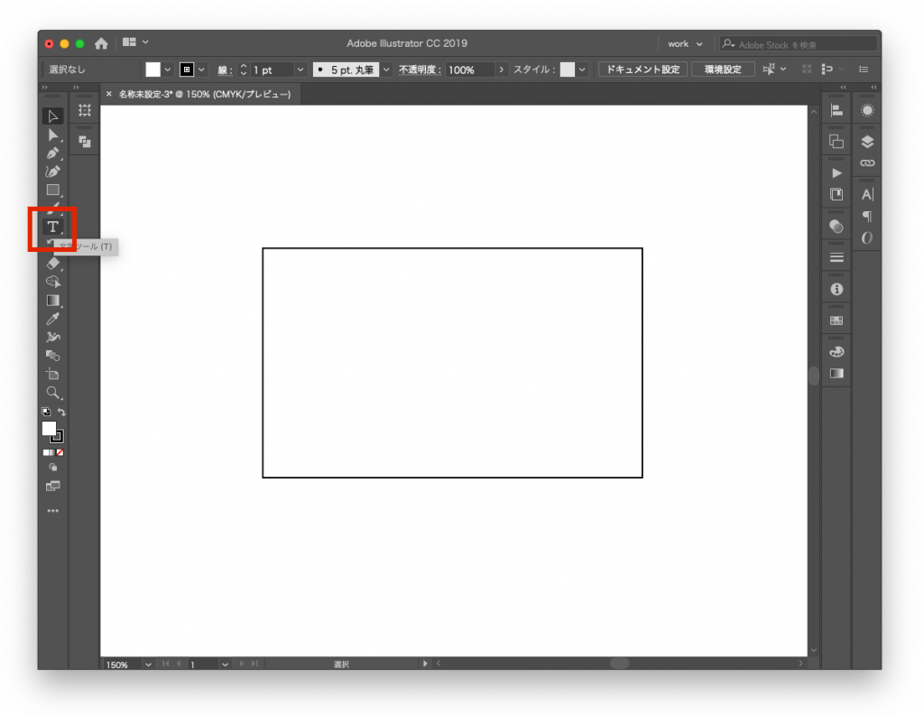The width and height of the screenshot is (924, 715).
Task: Open the work workspace switcher
Action: (x=685, y=43)
